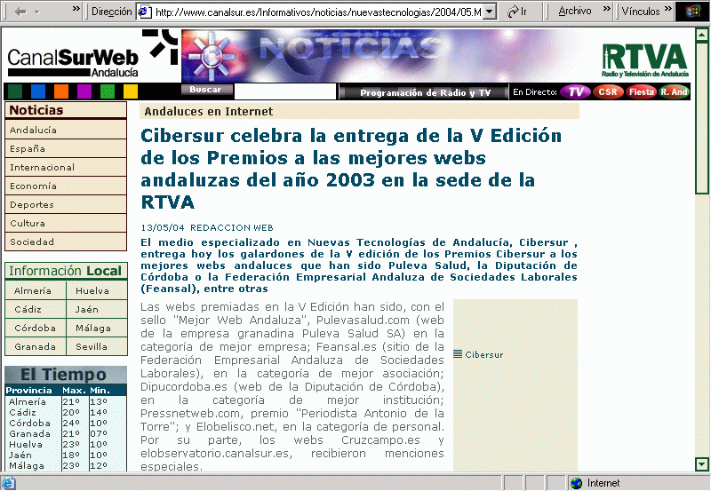Screen dimensions: 711x491
Task: Click the purple color square
Action: click(x=84, y=91)
